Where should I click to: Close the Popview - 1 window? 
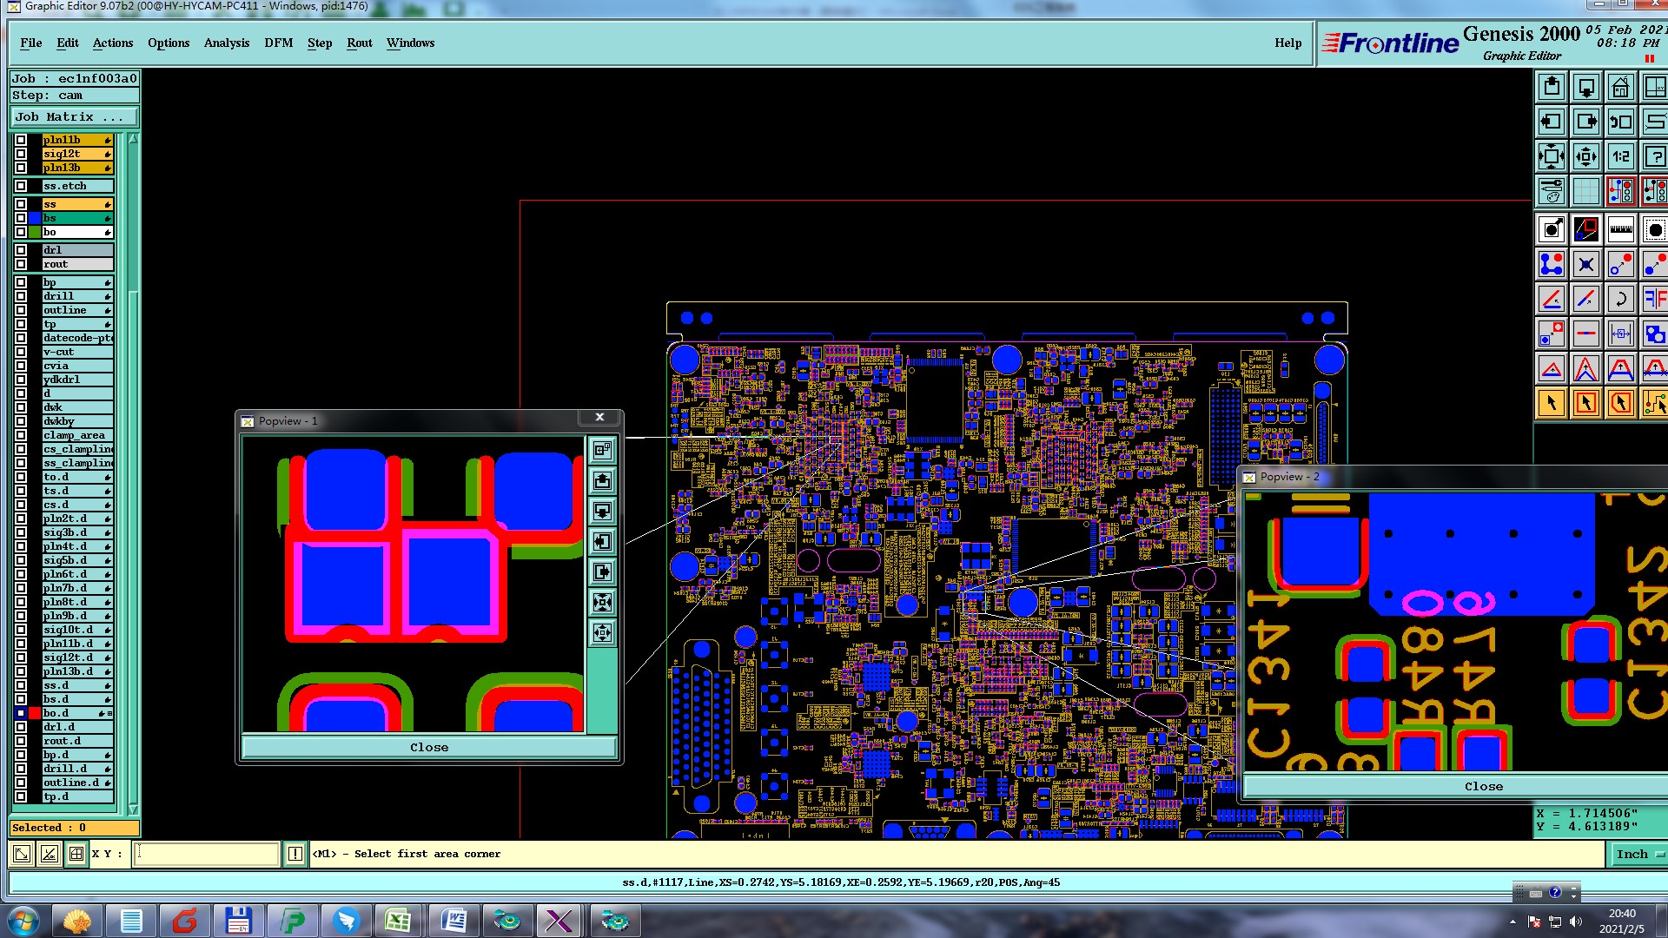(599, 418)
